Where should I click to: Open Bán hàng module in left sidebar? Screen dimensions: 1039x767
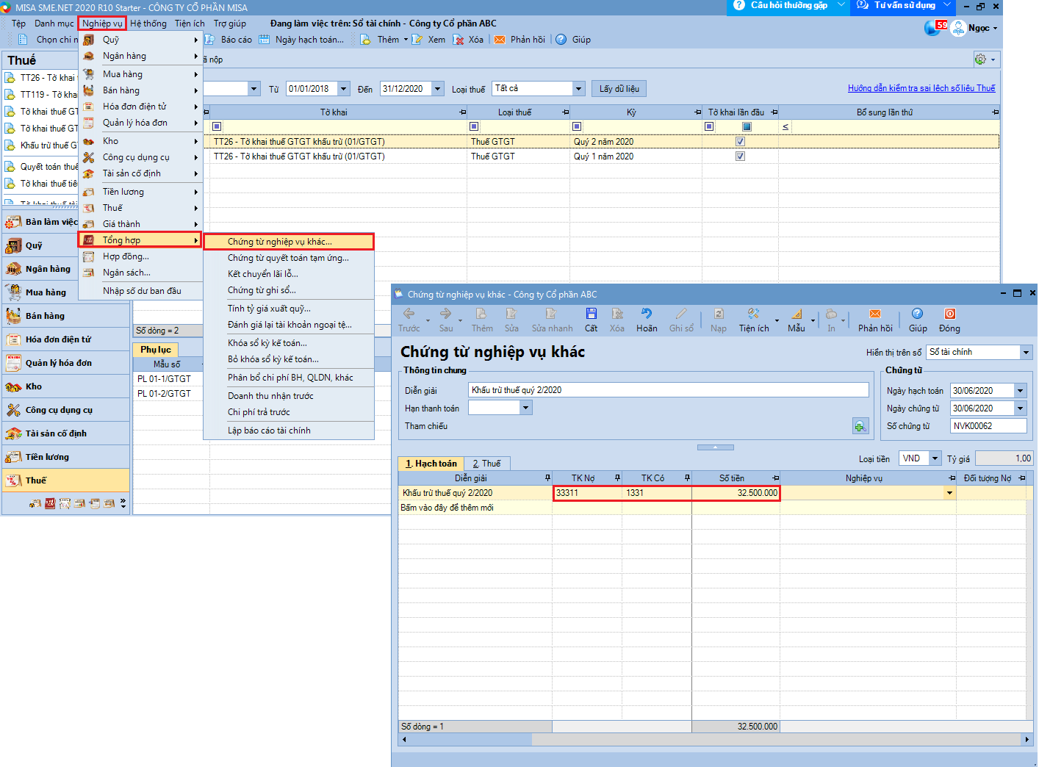click(66, 316)
